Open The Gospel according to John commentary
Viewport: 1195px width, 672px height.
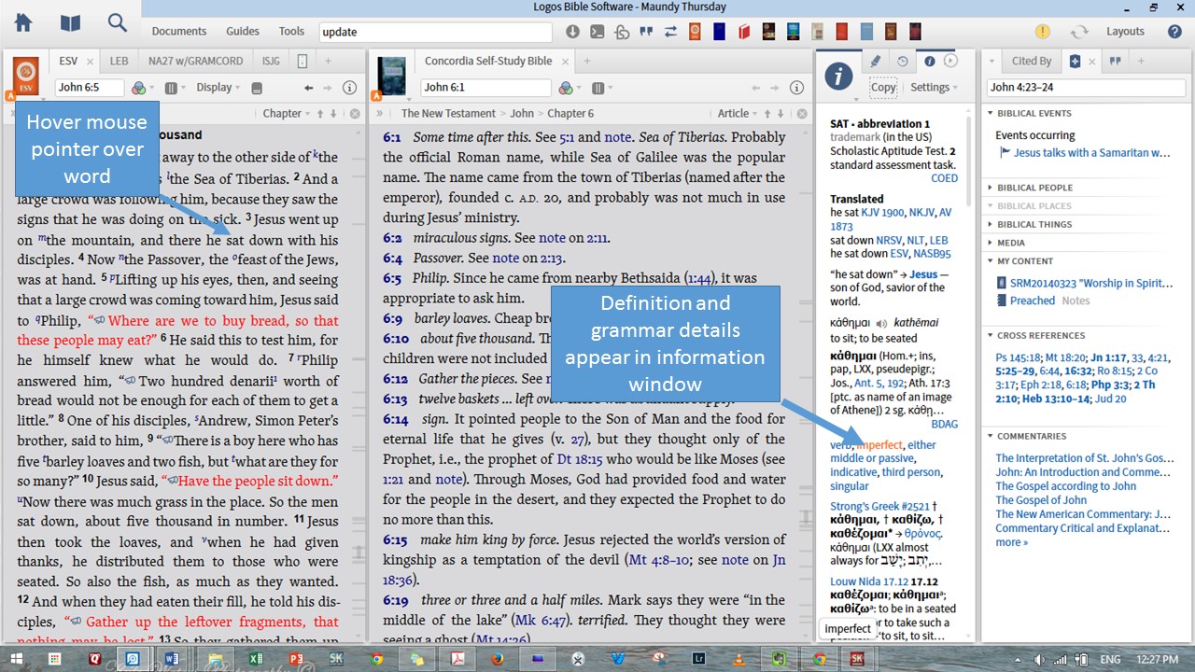coord(1065,486)
